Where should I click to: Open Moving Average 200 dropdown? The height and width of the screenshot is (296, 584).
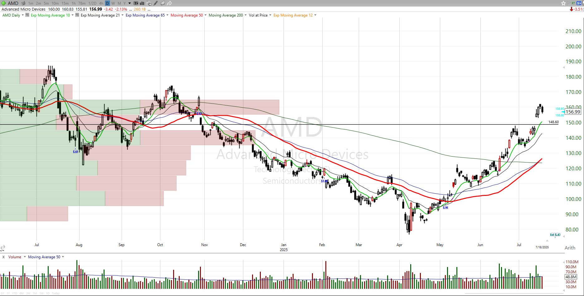[246, 15]
